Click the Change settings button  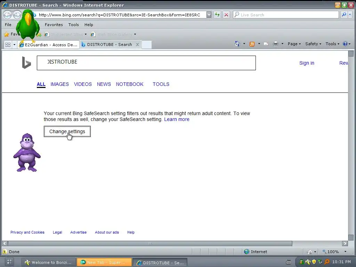67,131
